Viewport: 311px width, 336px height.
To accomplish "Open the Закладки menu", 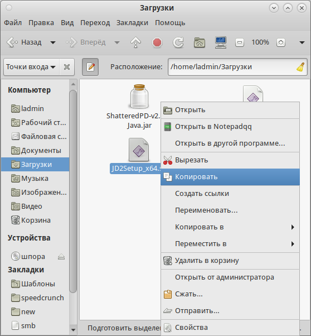I will click(132, 23).
